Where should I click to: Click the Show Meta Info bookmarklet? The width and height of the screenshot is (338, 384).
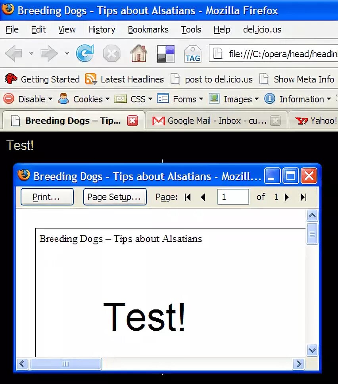point(304,79)
